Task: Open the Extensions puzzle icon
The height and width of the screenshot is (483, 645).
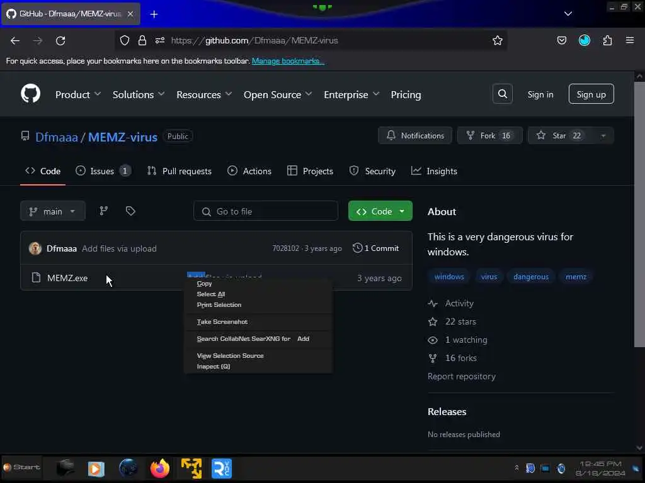Action: pyautogui.click(x=607, y=40)
